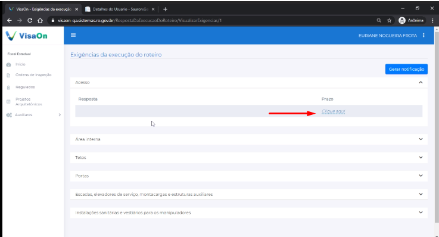
Task: Open Ordens de Inspeção in sidebar
Action: [x=33, y=75]
